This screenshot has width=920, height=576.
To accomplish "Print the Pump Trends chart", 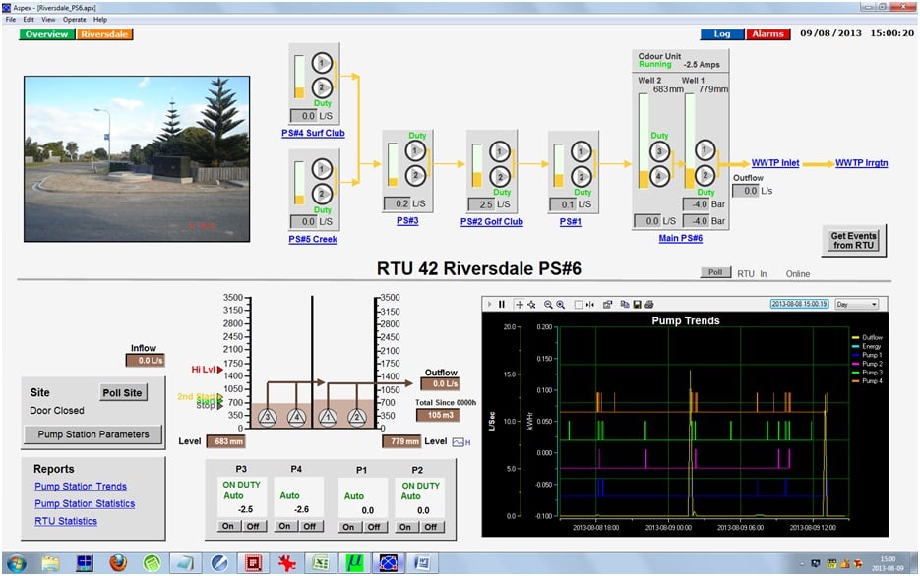I will [648, 304].
